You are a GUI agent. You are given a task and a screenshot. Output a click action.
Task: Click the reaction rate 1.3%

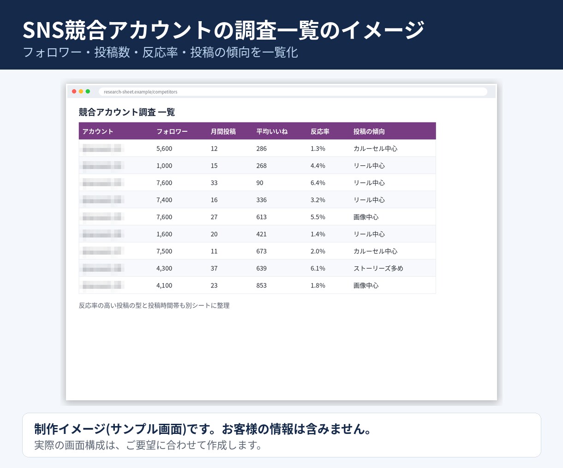click(x=318, y=149)
